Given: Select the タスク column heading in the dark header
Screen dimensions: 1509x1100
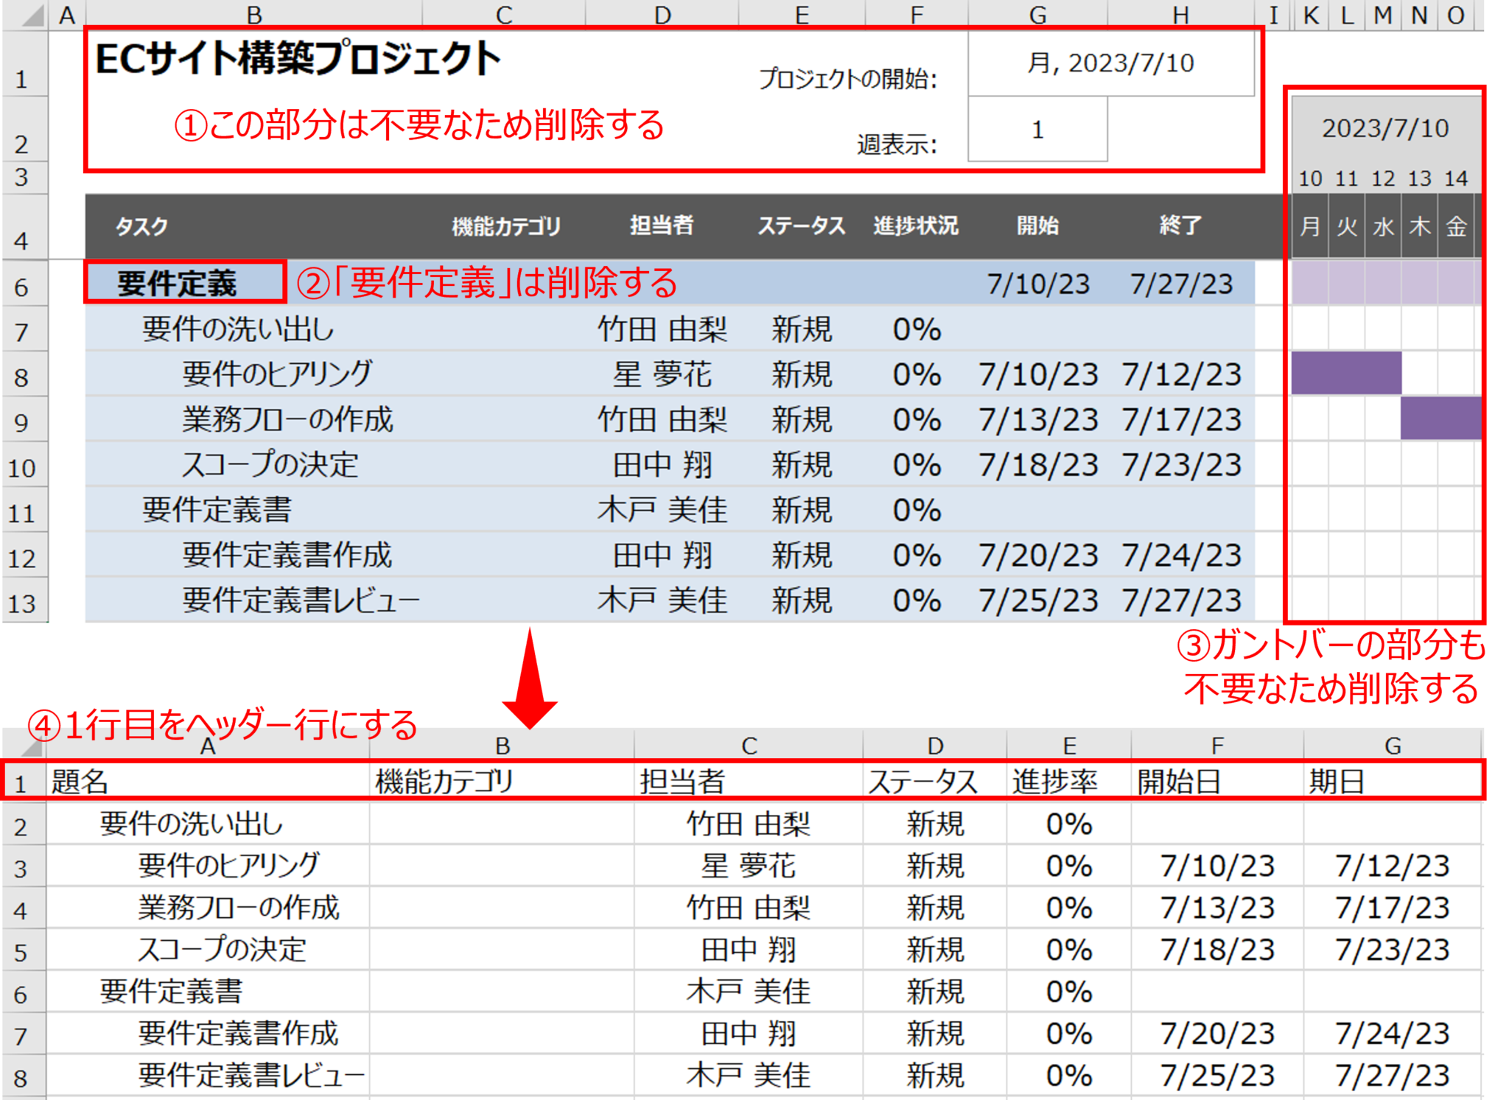Looking at the screenshot, I should coord(137,226).
